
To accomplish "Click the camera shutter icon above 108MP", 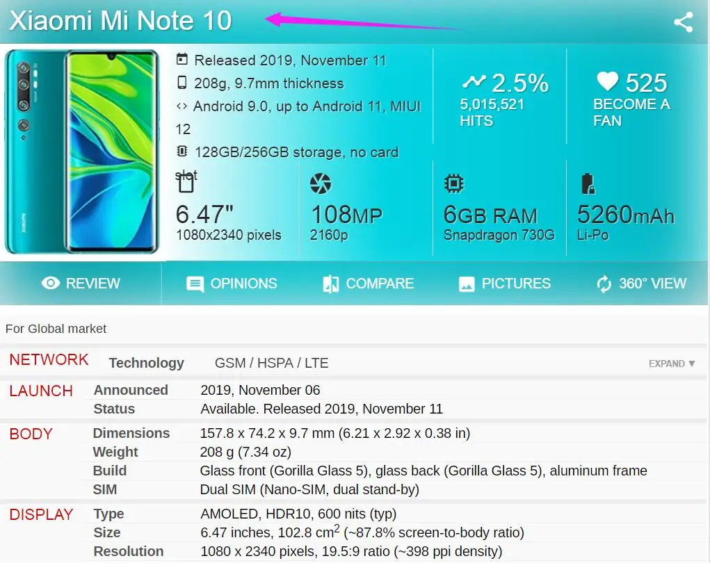I will pyautogui.click(x=321, y=183).
